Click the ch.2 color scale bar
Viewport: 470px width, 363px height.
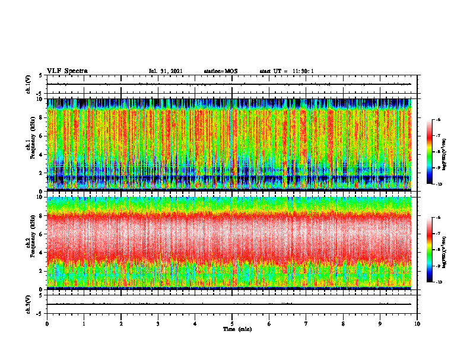point(429,250)
